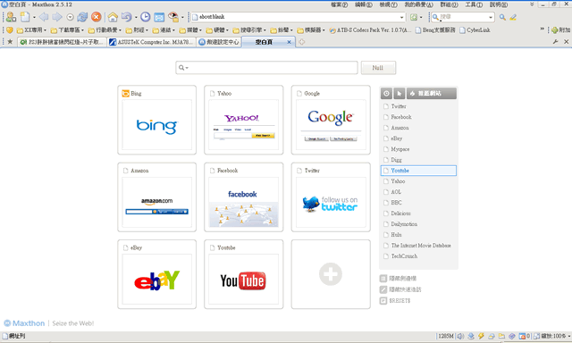
Task: Click the green Go icon near address bar
Action: 414,17
